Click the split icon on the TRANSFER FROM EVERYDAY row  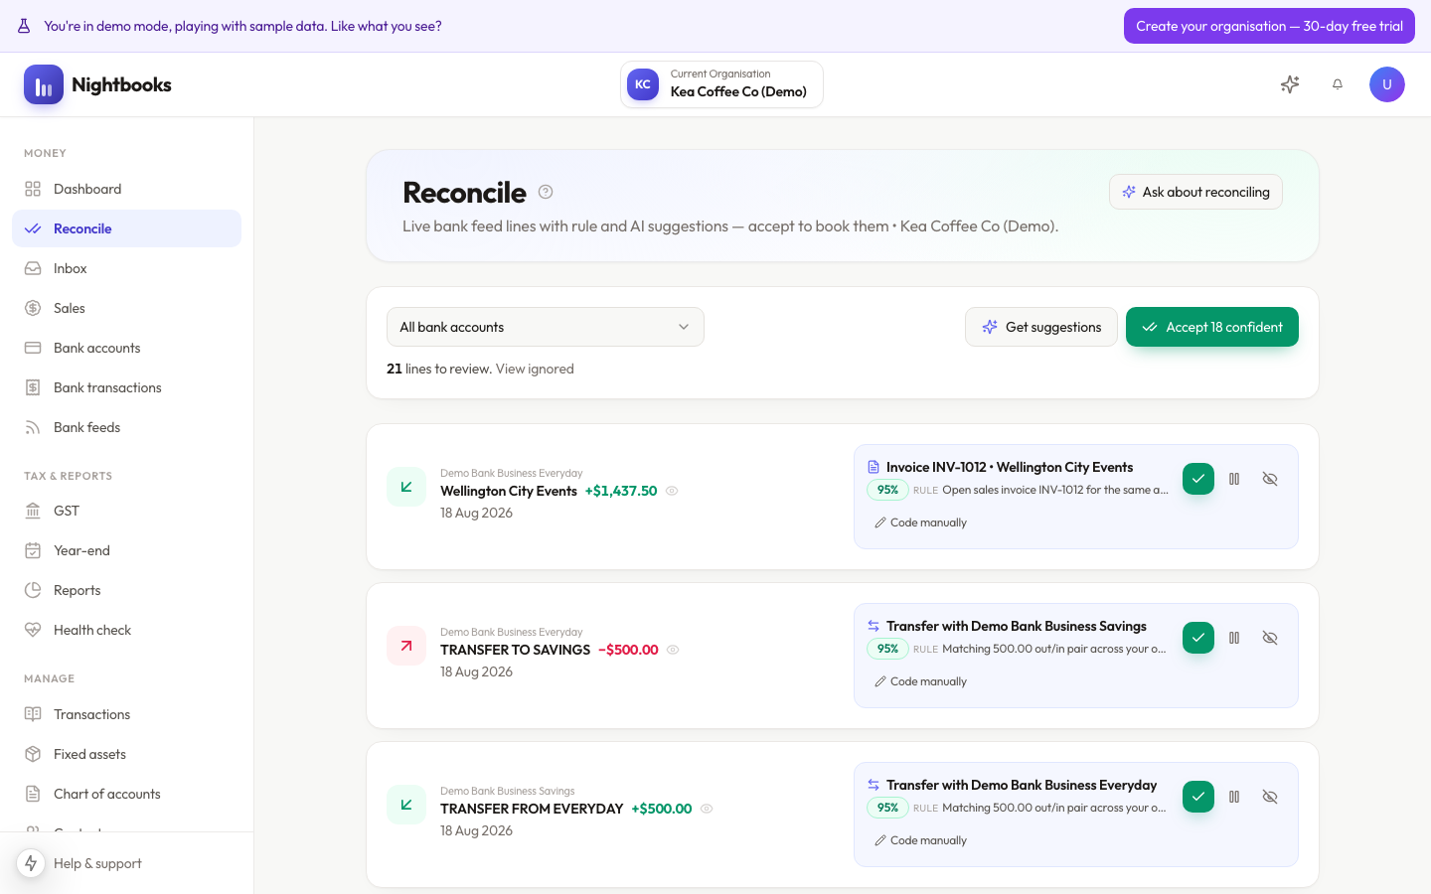1234,797
